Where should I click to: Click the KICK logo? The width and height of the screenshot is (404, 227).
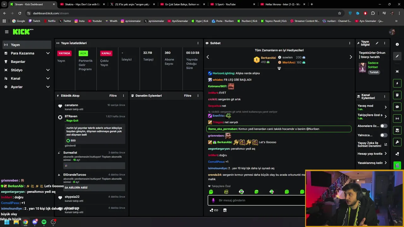click(x=23, y=32)
